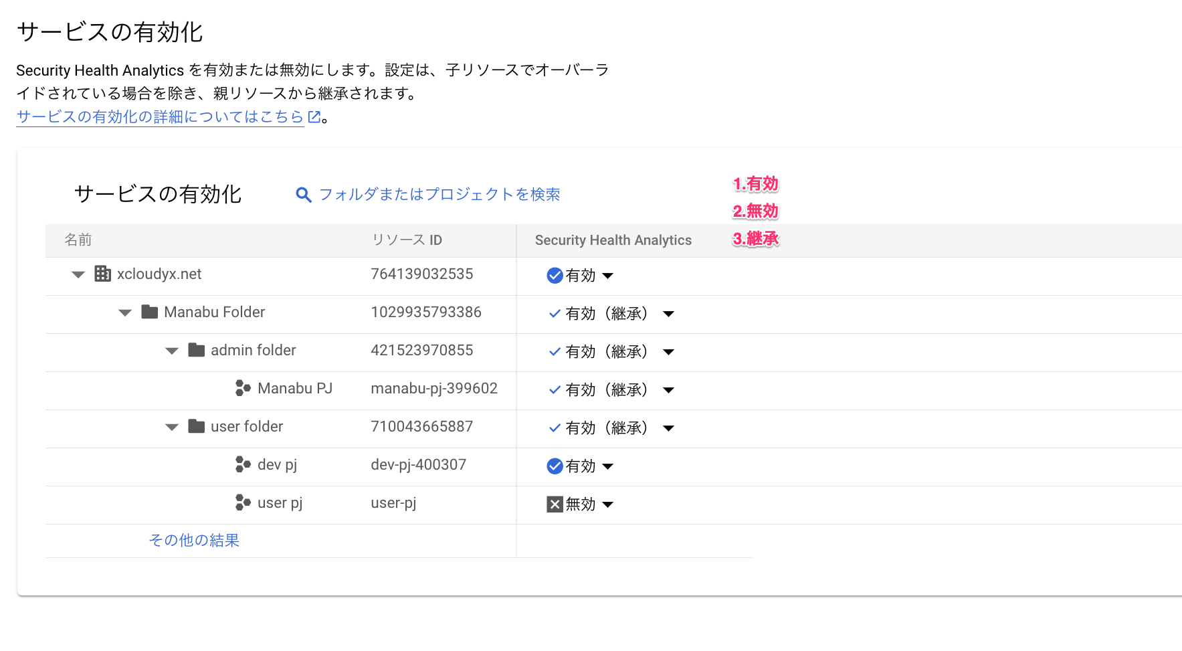Viewport: 1182px width, 651px height.
Task: Click the xcloudyx.net organization building icon
Action: click(102, 274)
